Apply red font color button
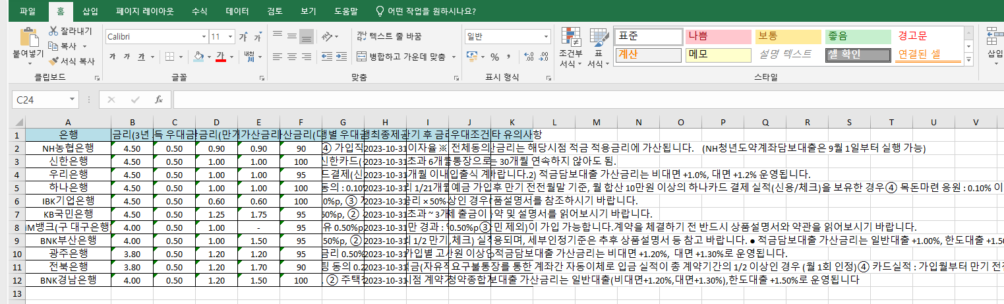This screenshot has width=1004, height=304. tap(221, 57)
